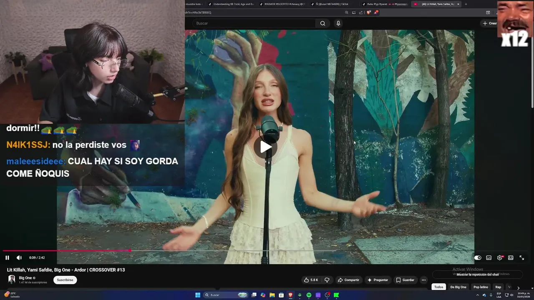Toggle the autoplay switch in the player
534x300 pixels.
click(x=478, y=257)
